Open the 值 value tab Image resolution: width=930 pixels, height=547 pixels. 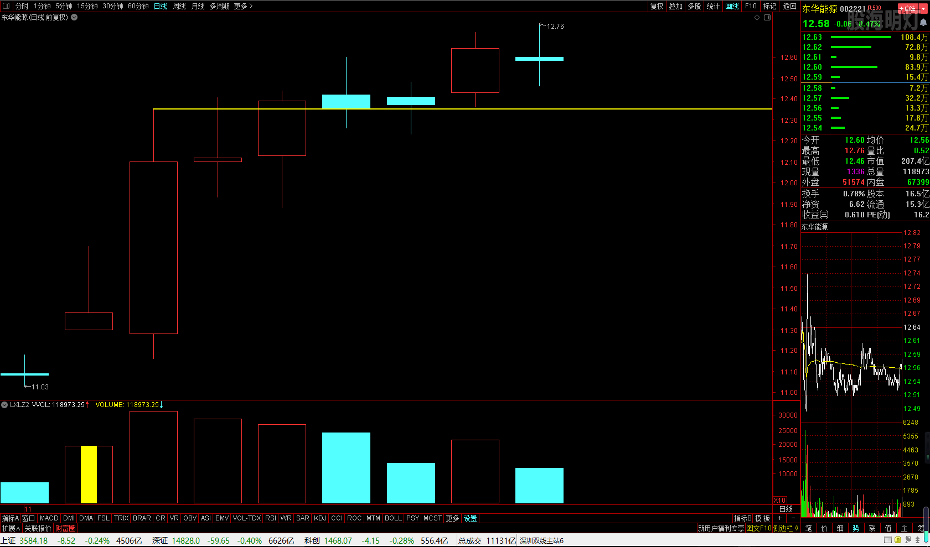click(888, 529)
